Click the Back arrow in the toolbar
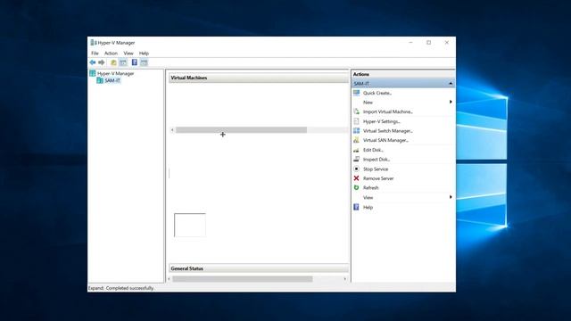 (93, 62)
